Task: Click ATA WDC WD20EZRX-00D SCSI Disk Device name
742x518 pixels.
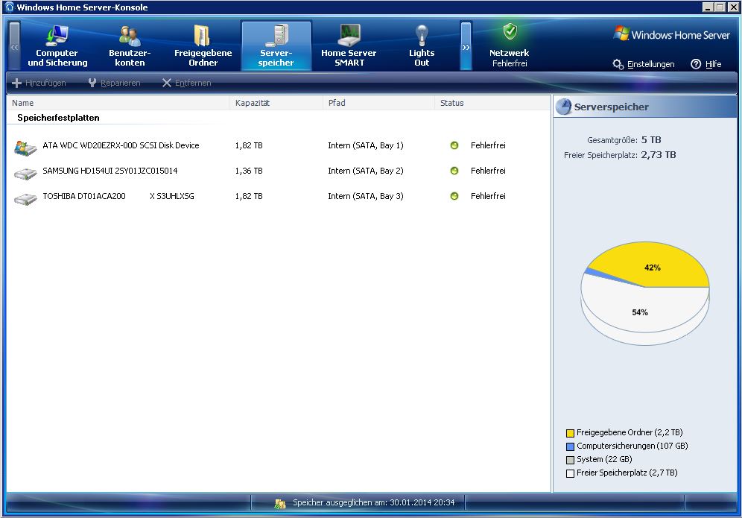Action: coord(121,145)
